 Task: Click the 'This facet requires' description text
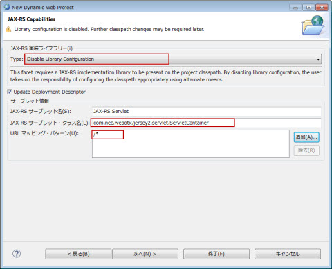[x=165, y=76]
